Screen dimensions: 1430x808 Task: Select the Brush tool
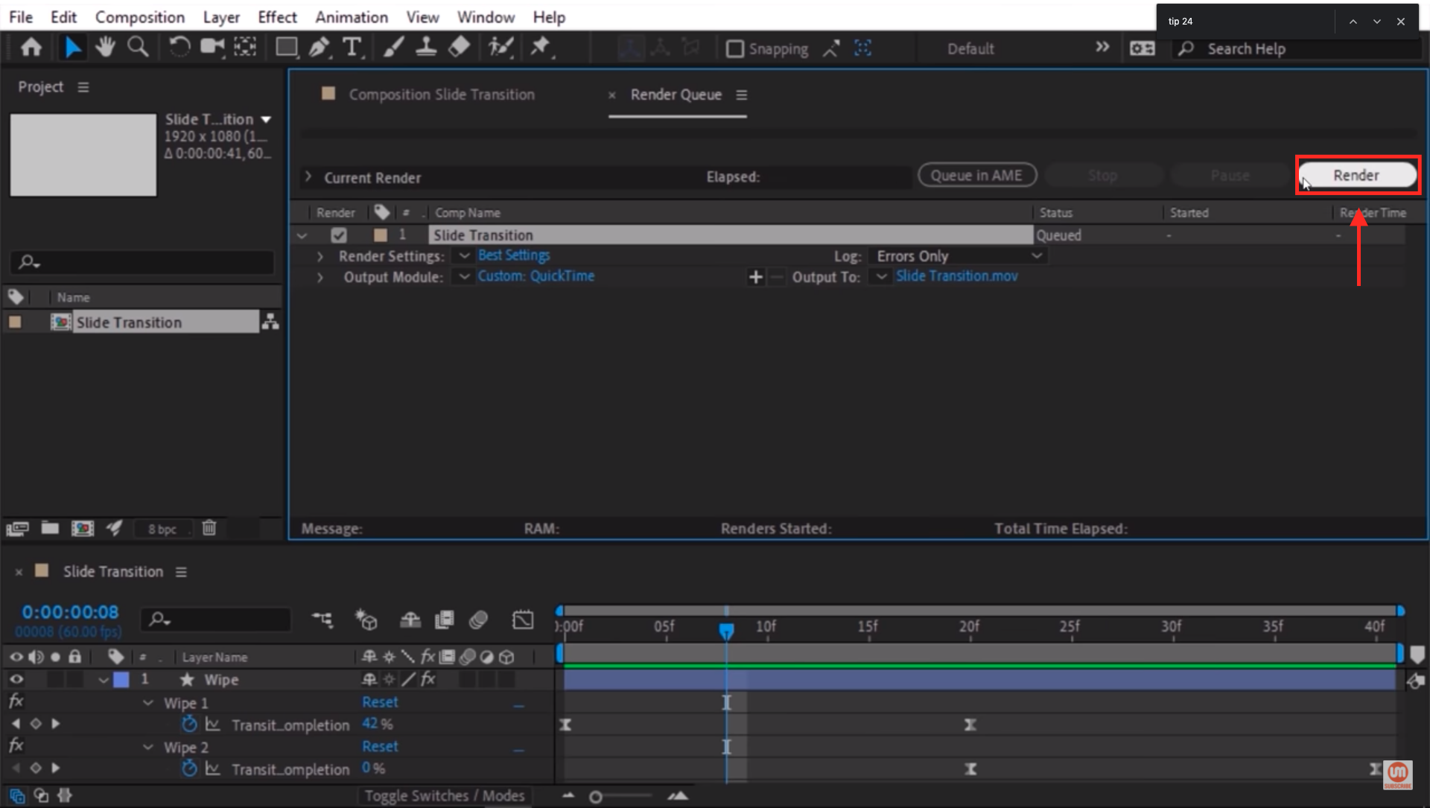(393, 48)
